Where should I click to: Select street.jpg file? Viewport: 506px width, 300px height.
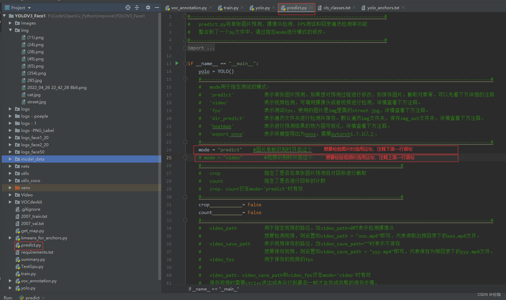coord(37,102)
